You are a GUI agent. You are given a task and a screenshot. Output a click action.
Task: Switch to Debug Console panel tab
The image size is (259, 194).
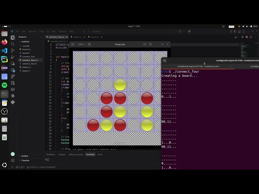point(76,154)
